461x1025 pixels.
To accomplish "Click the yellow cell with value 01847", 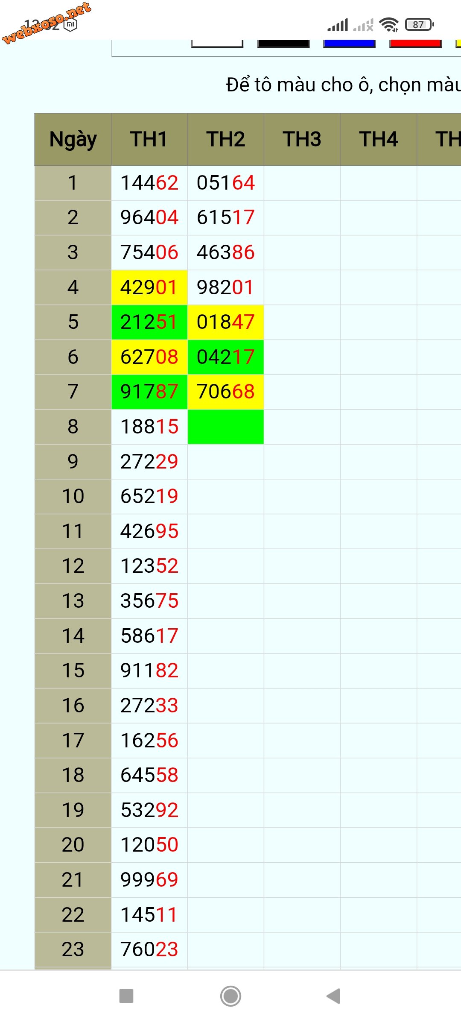I will click(x=226, y=322).
